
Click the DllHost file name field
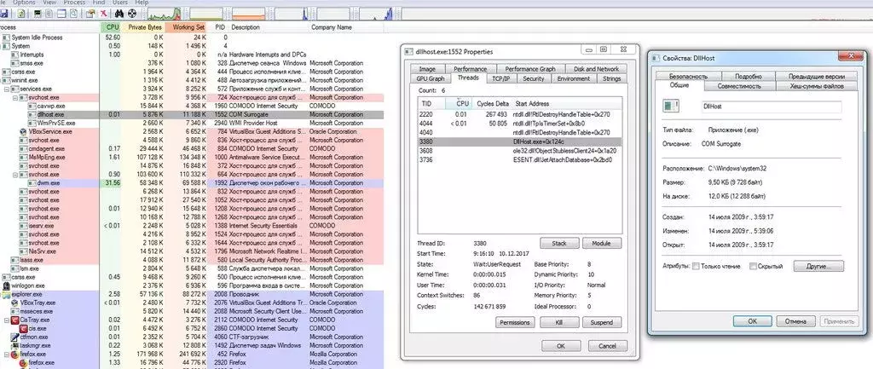[x=771, y=106]
